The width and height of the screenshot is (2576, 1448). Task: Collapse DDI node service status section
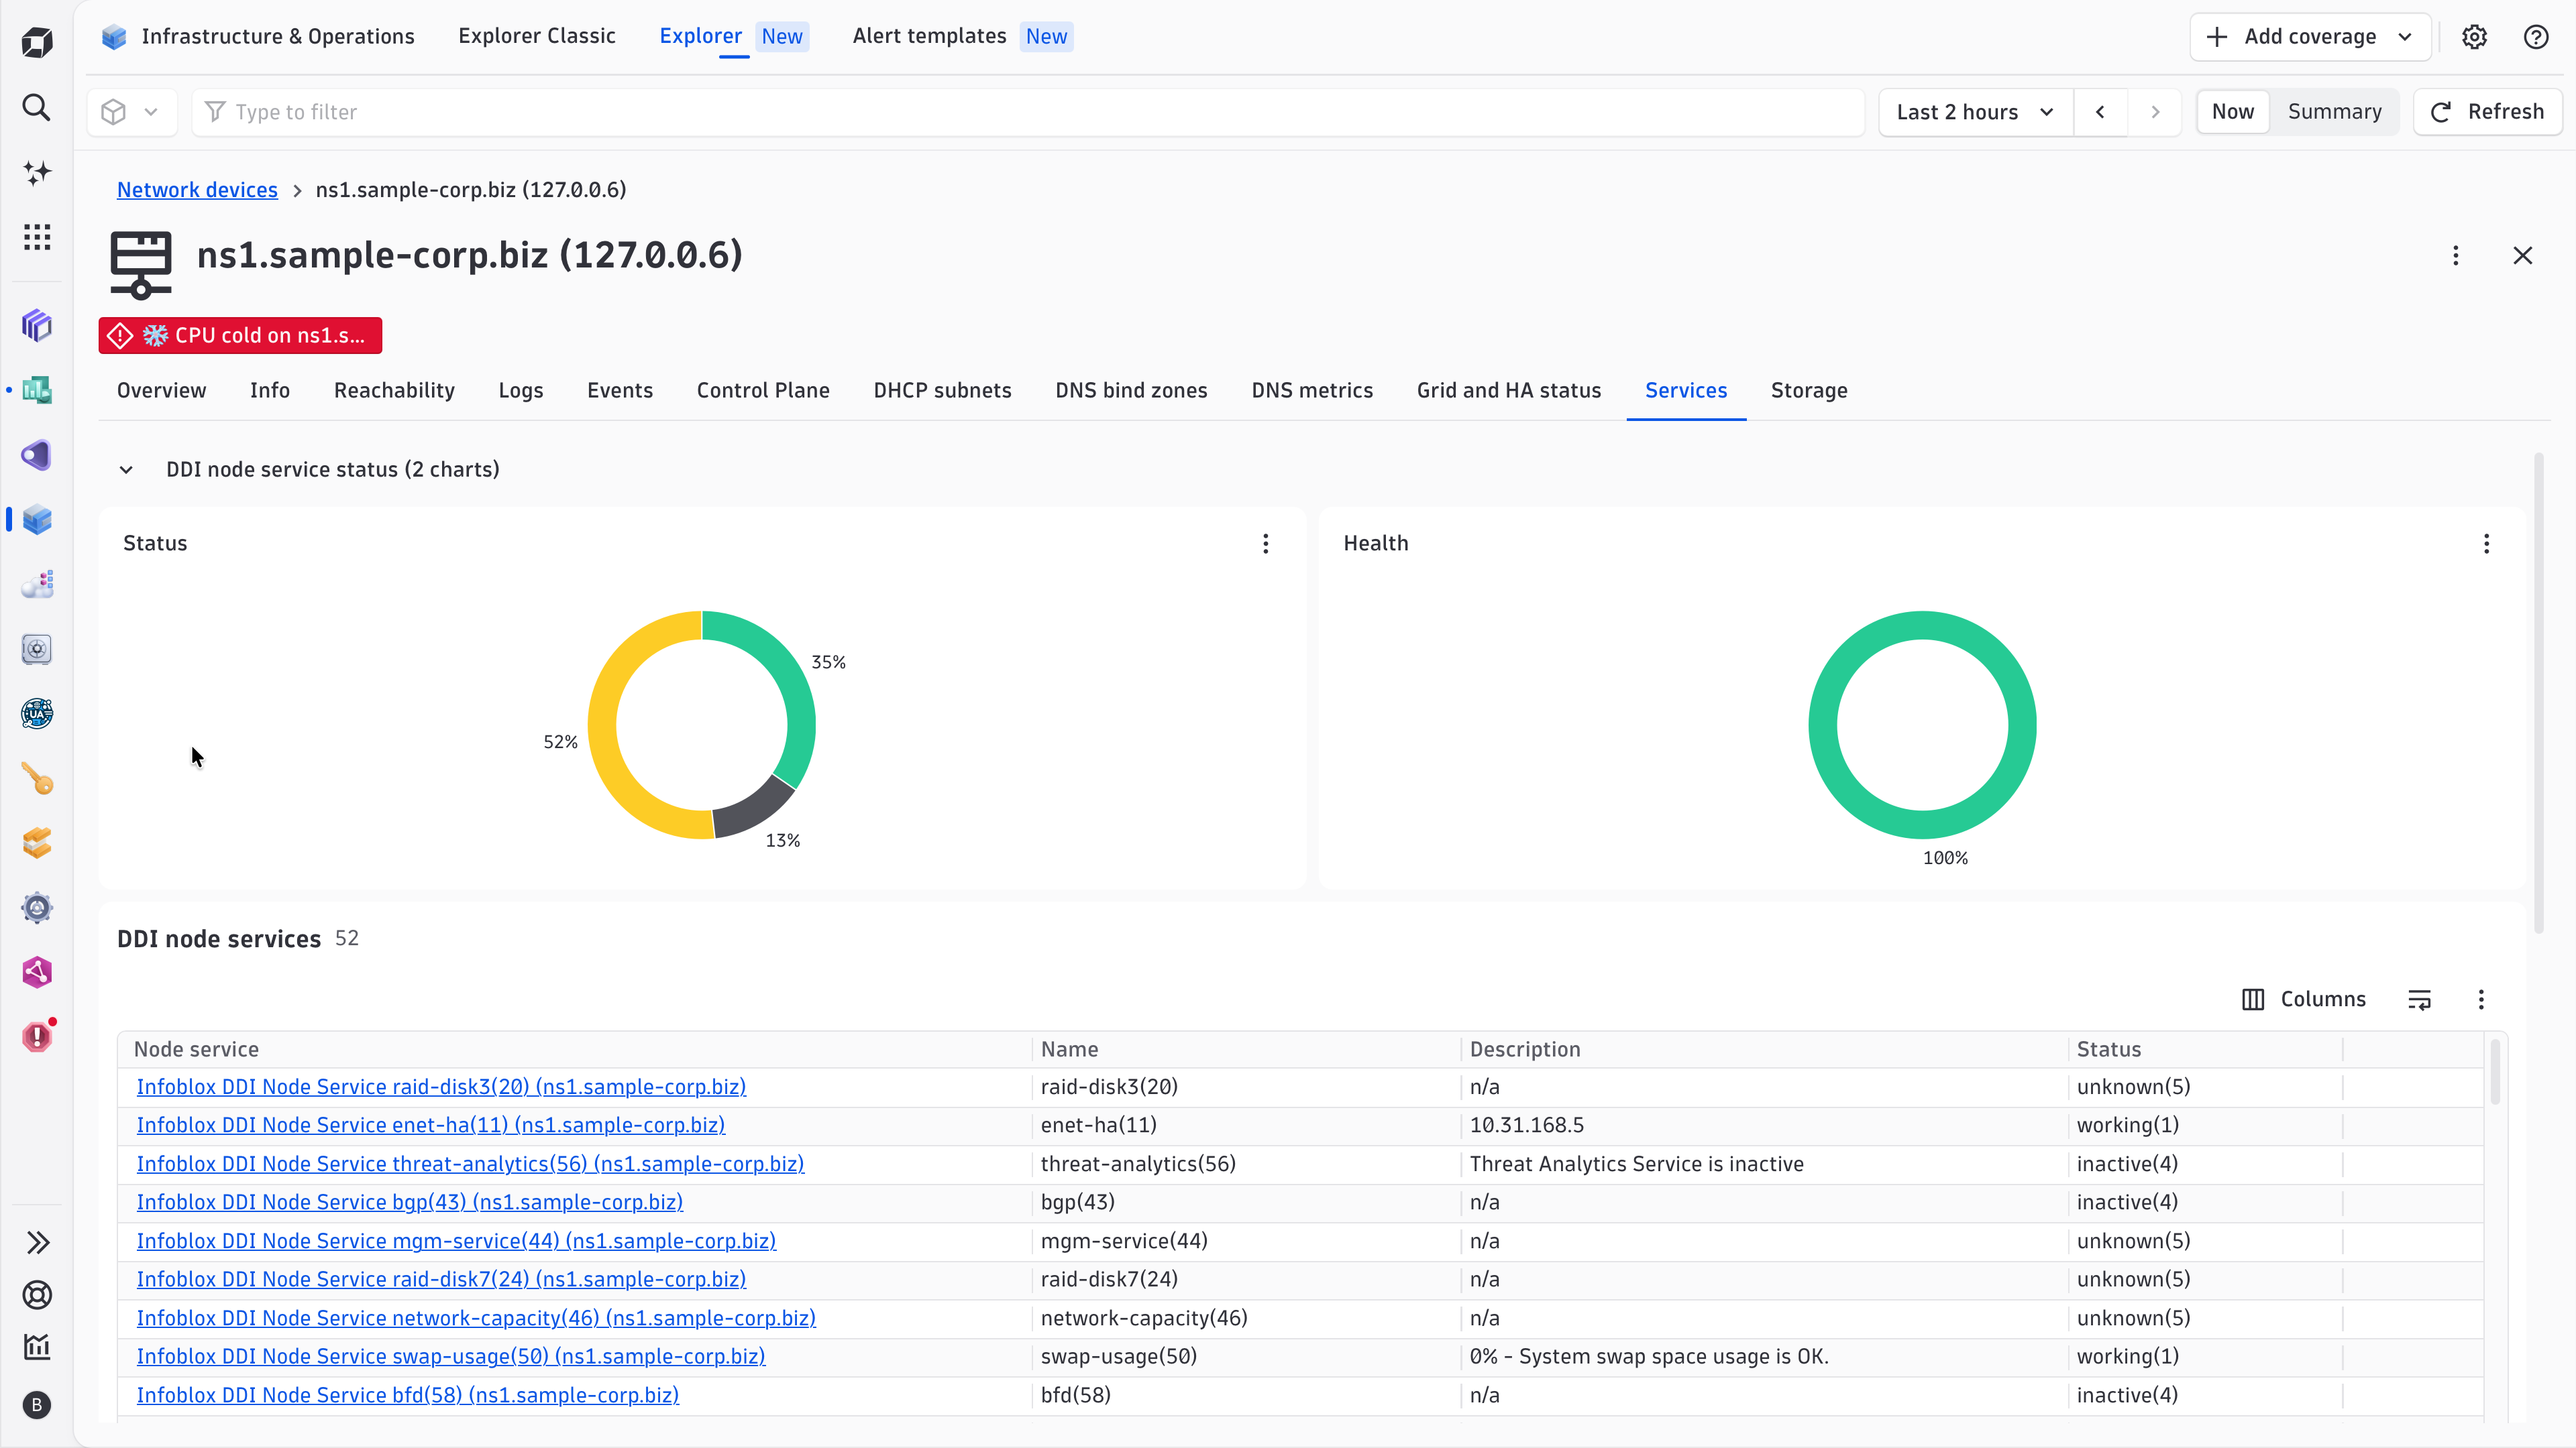pos(126,470)
